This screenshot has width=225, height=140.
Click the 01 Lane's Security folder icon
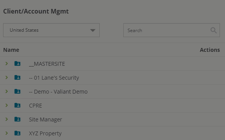(17, 77)
